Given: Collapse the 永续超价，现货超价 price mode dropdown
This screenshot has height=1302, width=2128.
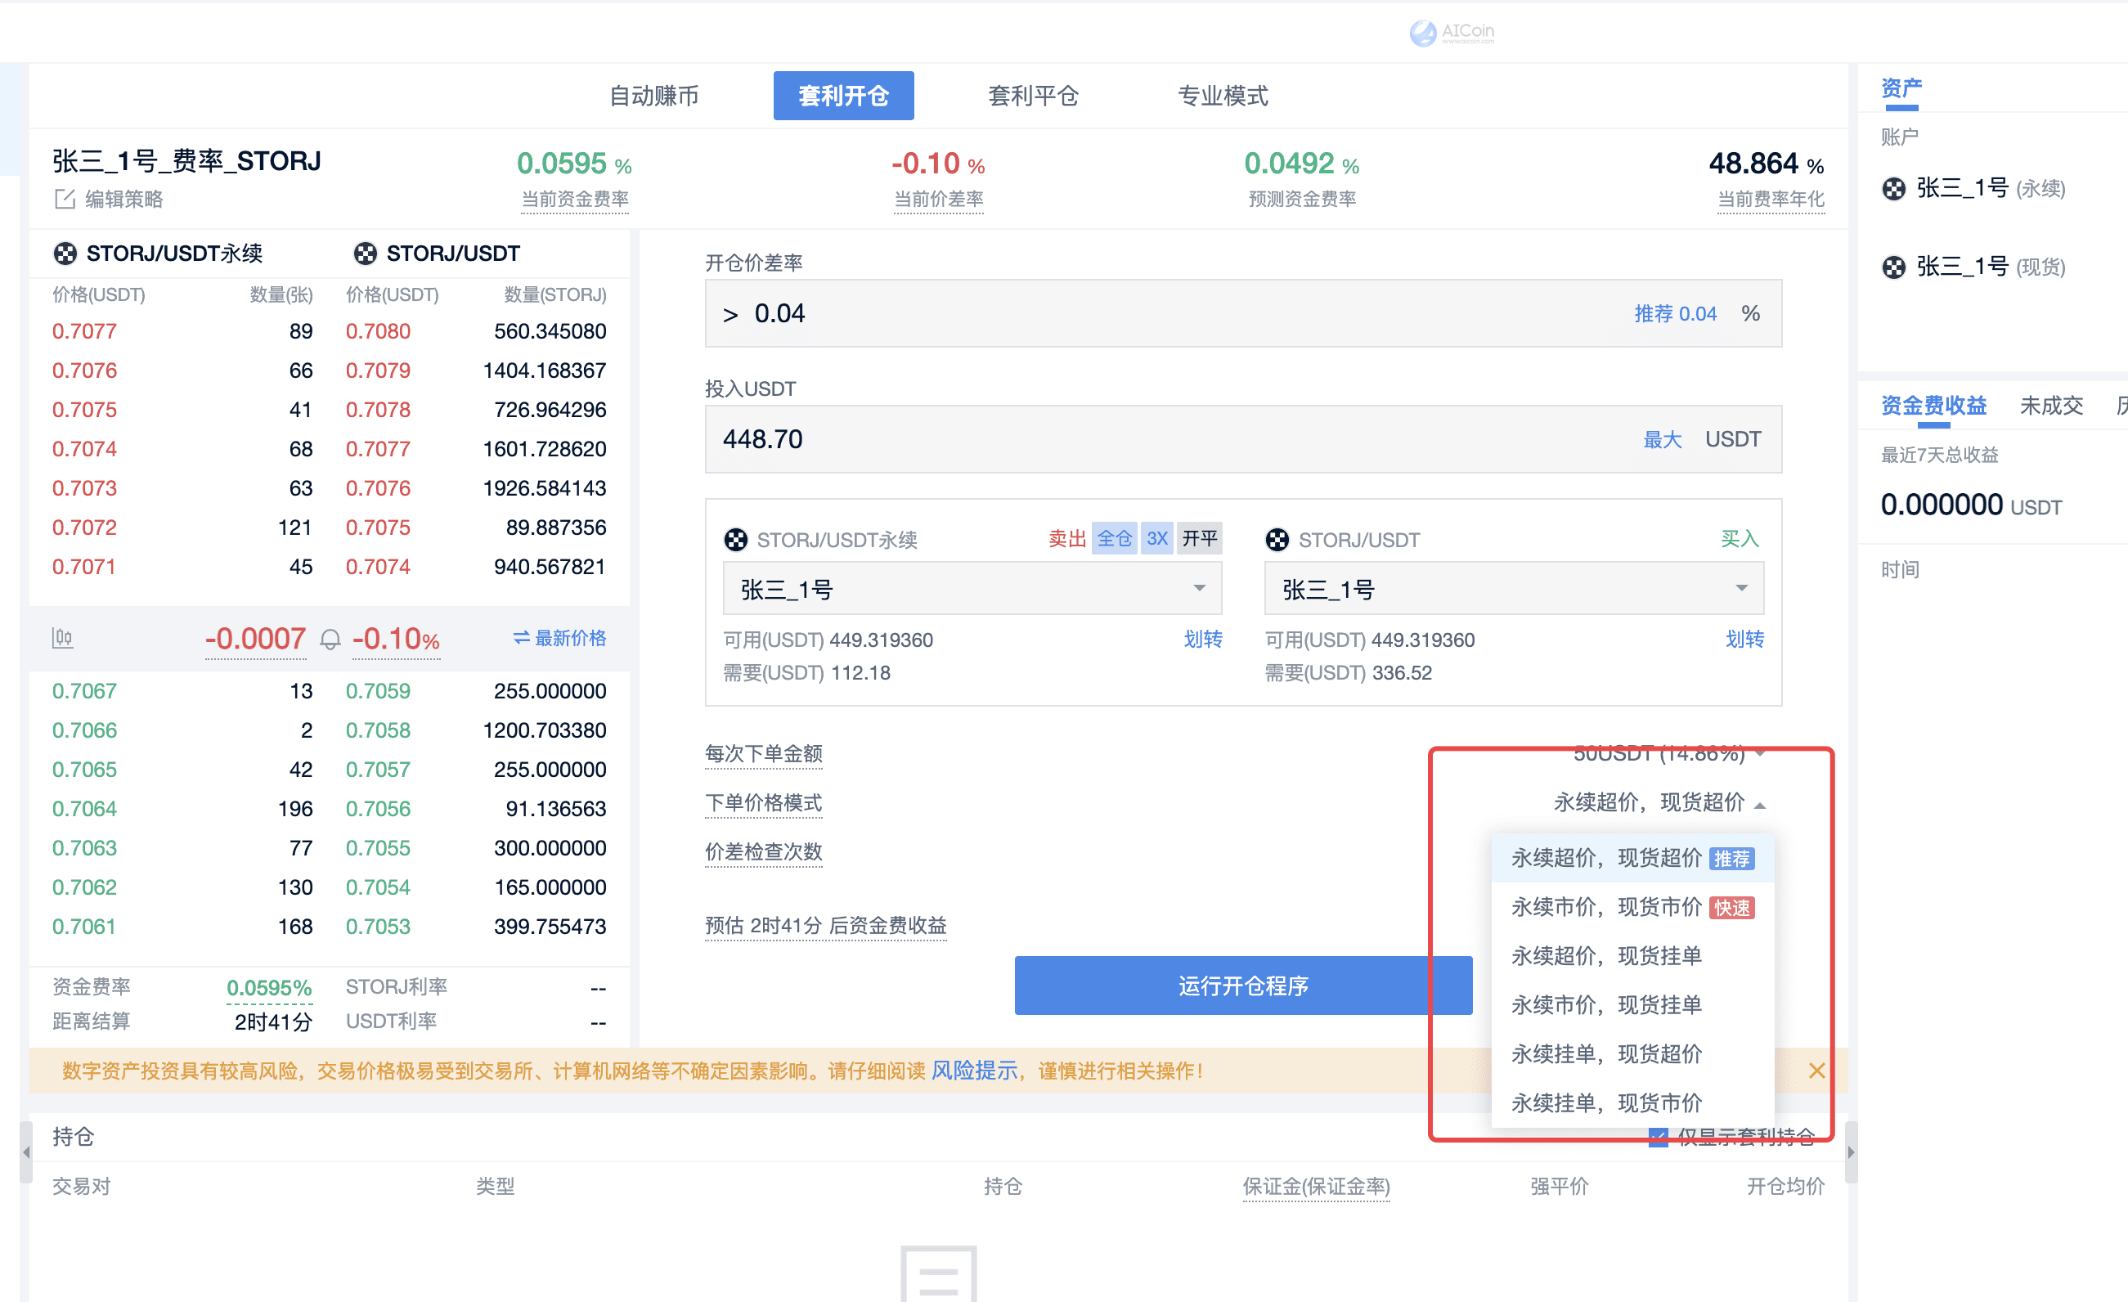Looking at the screenshot, I should tap(1659, 803).
